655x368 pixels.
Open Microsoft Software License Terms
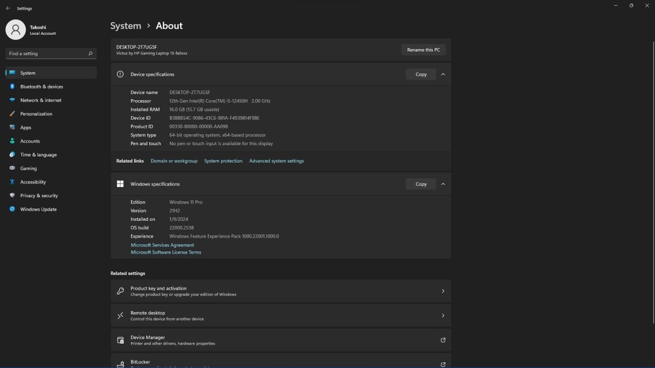(x=166, y=252)
